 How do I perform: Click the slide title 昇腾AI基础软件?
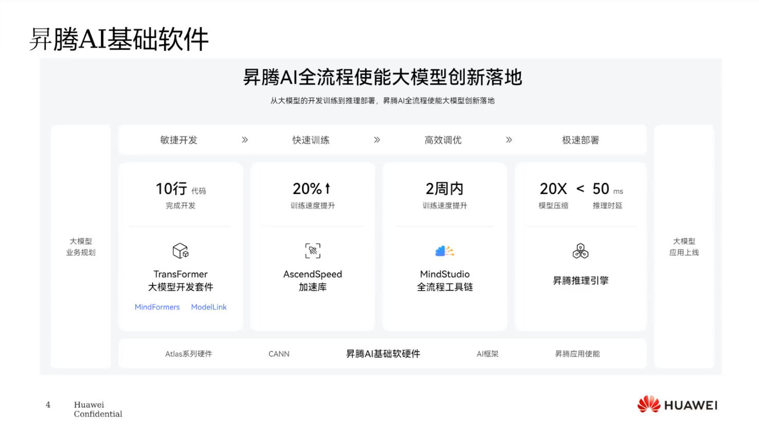point(119,39)
